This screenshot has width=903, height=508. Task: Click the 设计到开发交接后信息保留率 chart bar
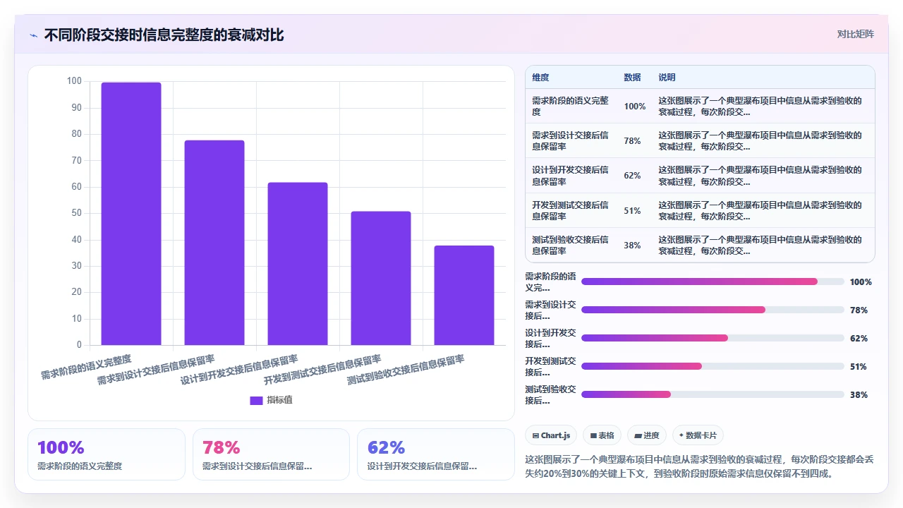298,264
